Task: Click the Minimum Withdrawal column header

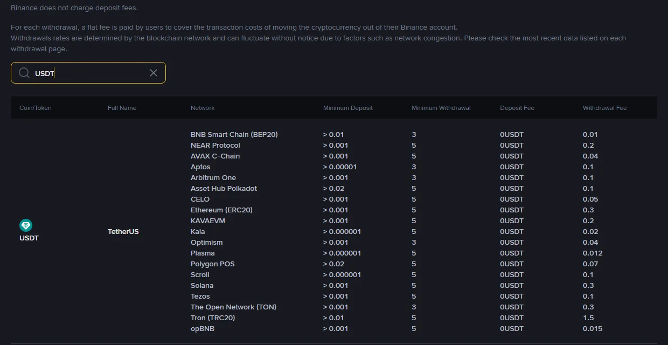Action: pos(441,108)
